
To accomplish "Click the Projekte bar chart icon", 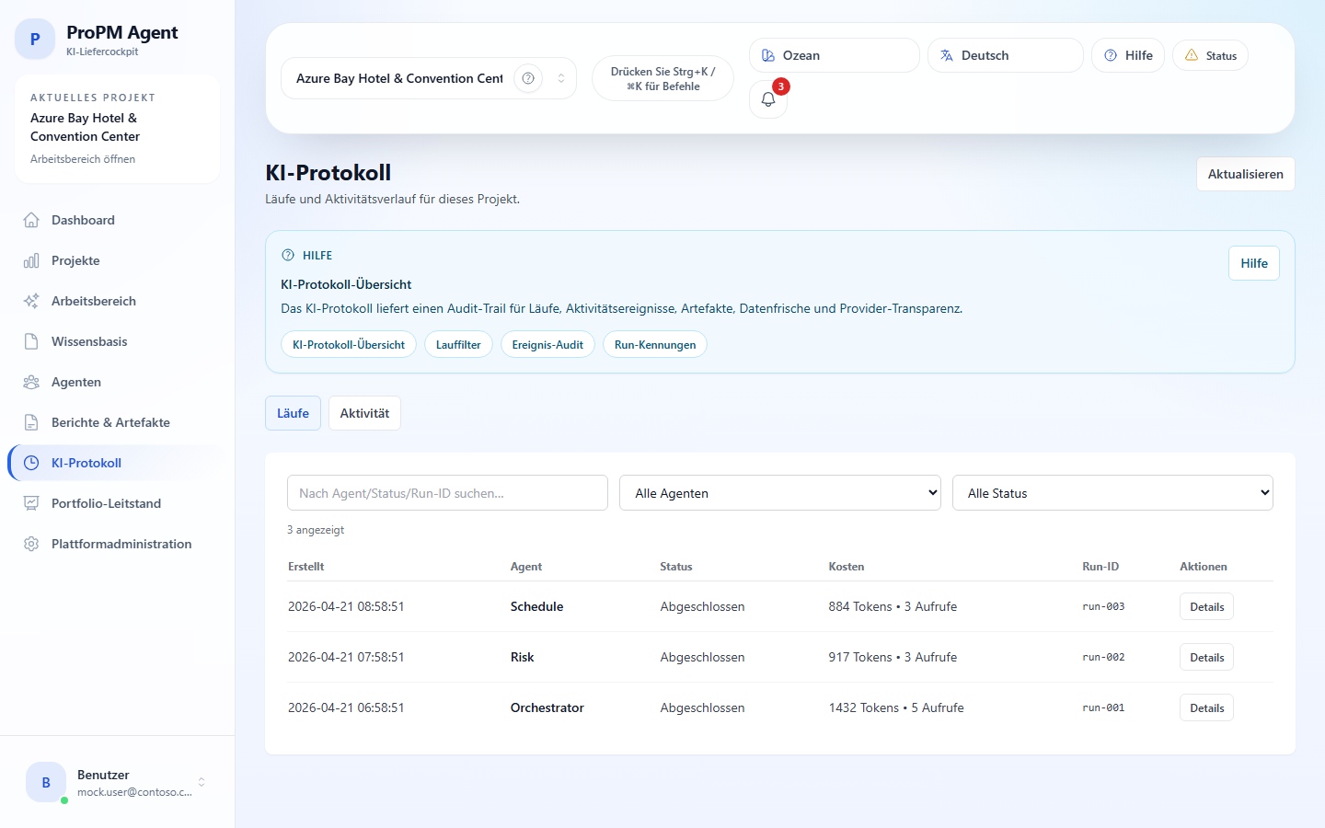I will pos(31,260).
